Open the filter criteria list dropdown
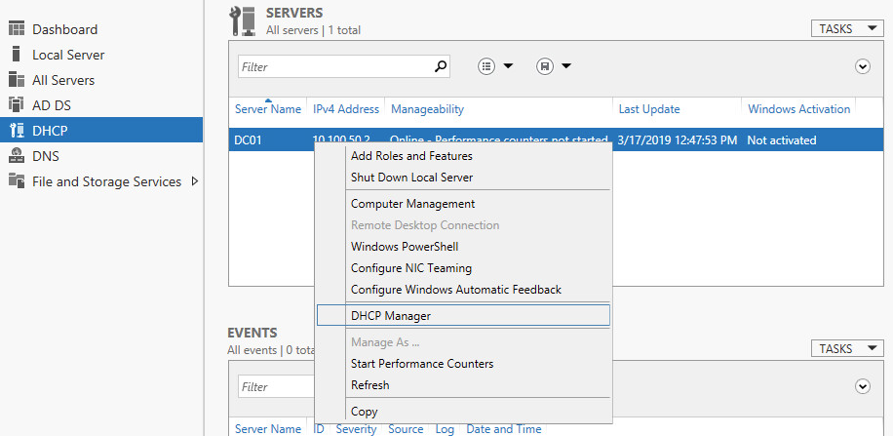Image resolution: width=893 pixels, height=436 pixels. pyautogui.click(x=495, y=66)
